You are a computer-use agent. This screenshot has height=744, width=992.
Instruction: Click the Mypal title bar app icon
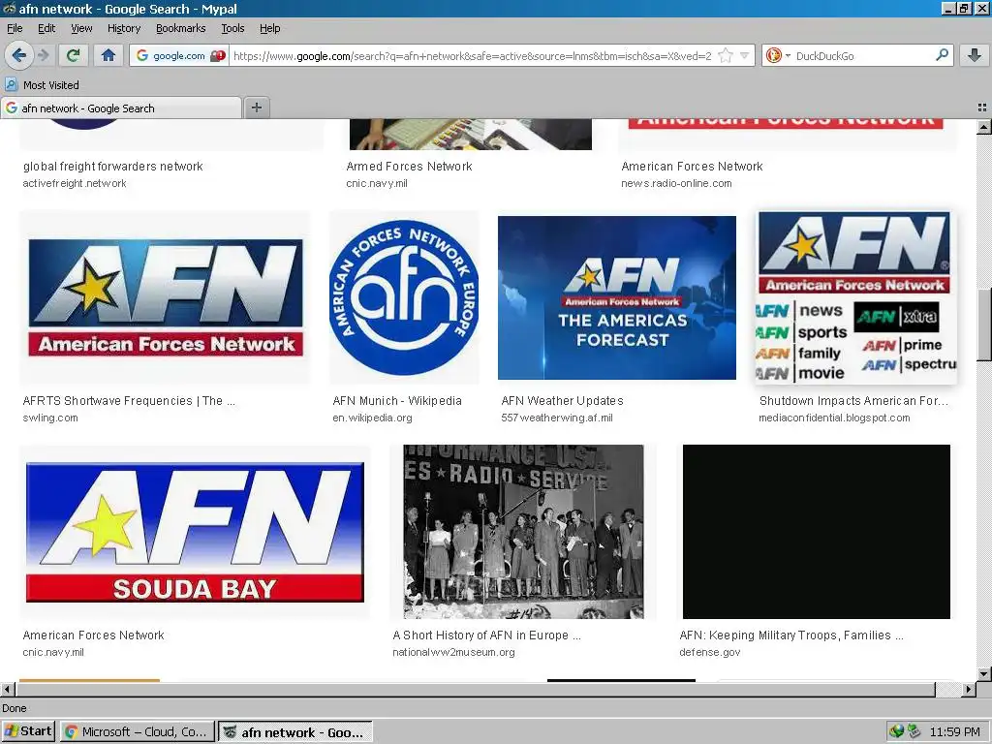click(9, 9)
